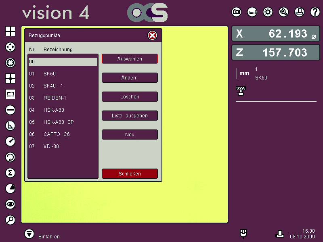
Task: Select the quadrant grid with center dot icon
Action: [10, 78]
